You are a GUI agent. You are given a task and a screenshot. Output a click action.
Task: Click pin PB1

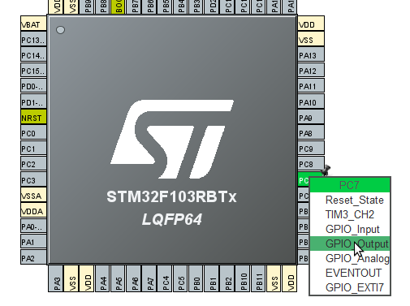212,278
